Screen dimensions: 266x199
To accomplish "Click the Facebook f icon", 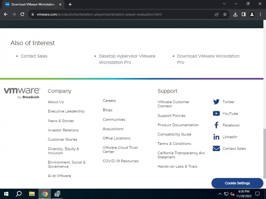I will [216, 125].
